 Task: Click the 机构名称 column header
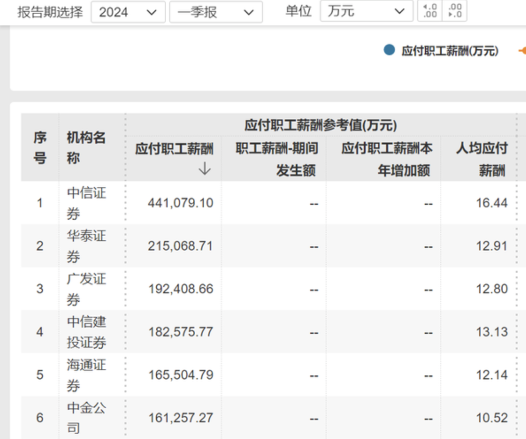(86, 147)
